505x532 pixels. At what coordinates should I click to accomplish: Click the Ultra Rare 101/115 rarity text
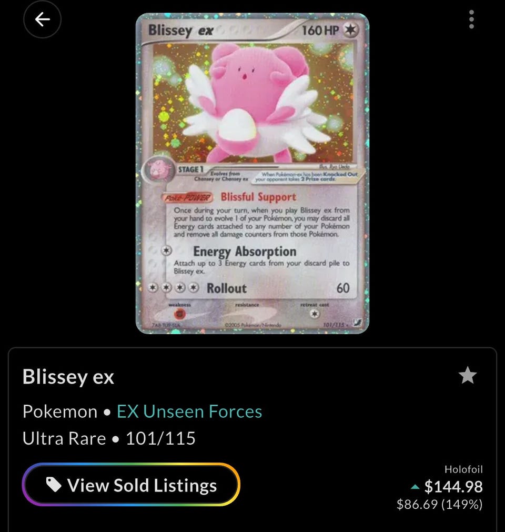(x=109, y=438)
